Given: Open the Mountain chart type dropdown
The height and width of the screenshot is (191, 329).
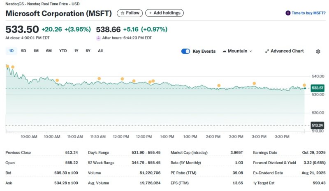Looking at the screenshot, I should [x=237, y=51].
